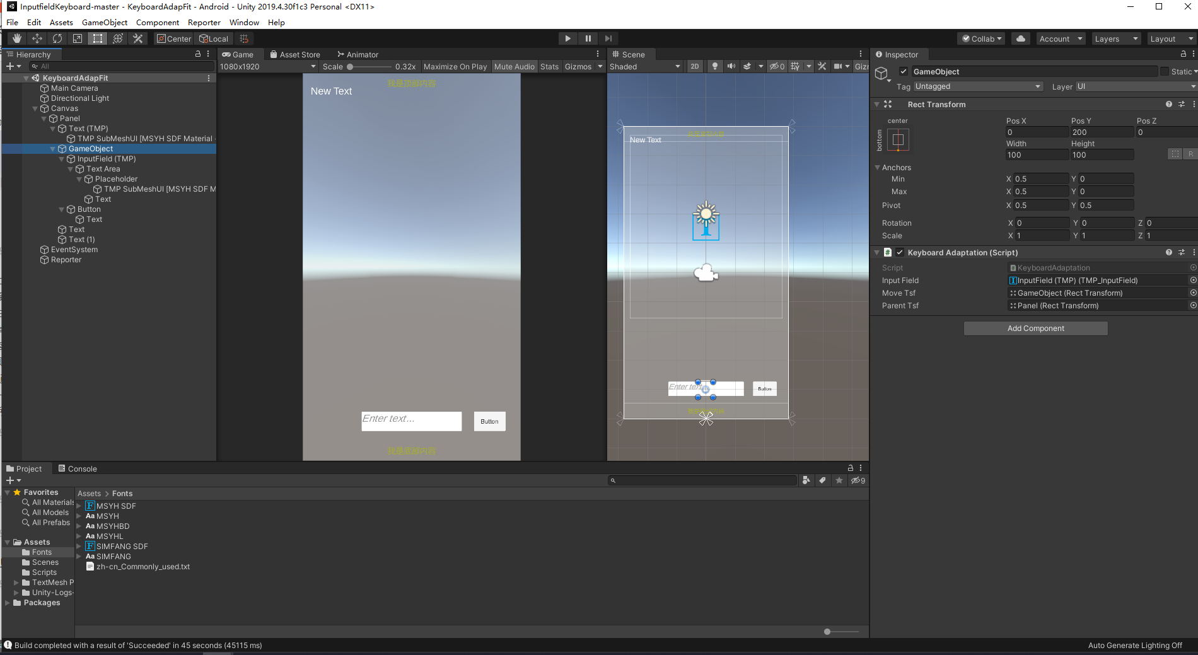Viewport: 1198px width, 655px height.
Task: Step forward one frame
Action: 608,38
